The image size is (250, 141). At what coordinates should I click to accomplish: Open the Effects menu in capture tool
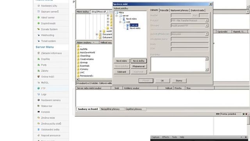166,137
